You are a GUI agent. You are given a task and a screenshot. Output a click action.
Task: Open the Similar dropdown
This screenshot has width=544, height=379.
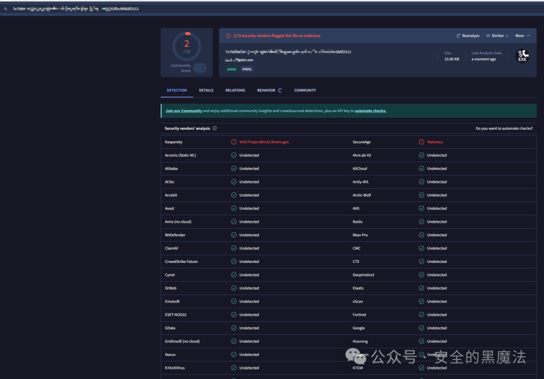(x=498, y=36)
